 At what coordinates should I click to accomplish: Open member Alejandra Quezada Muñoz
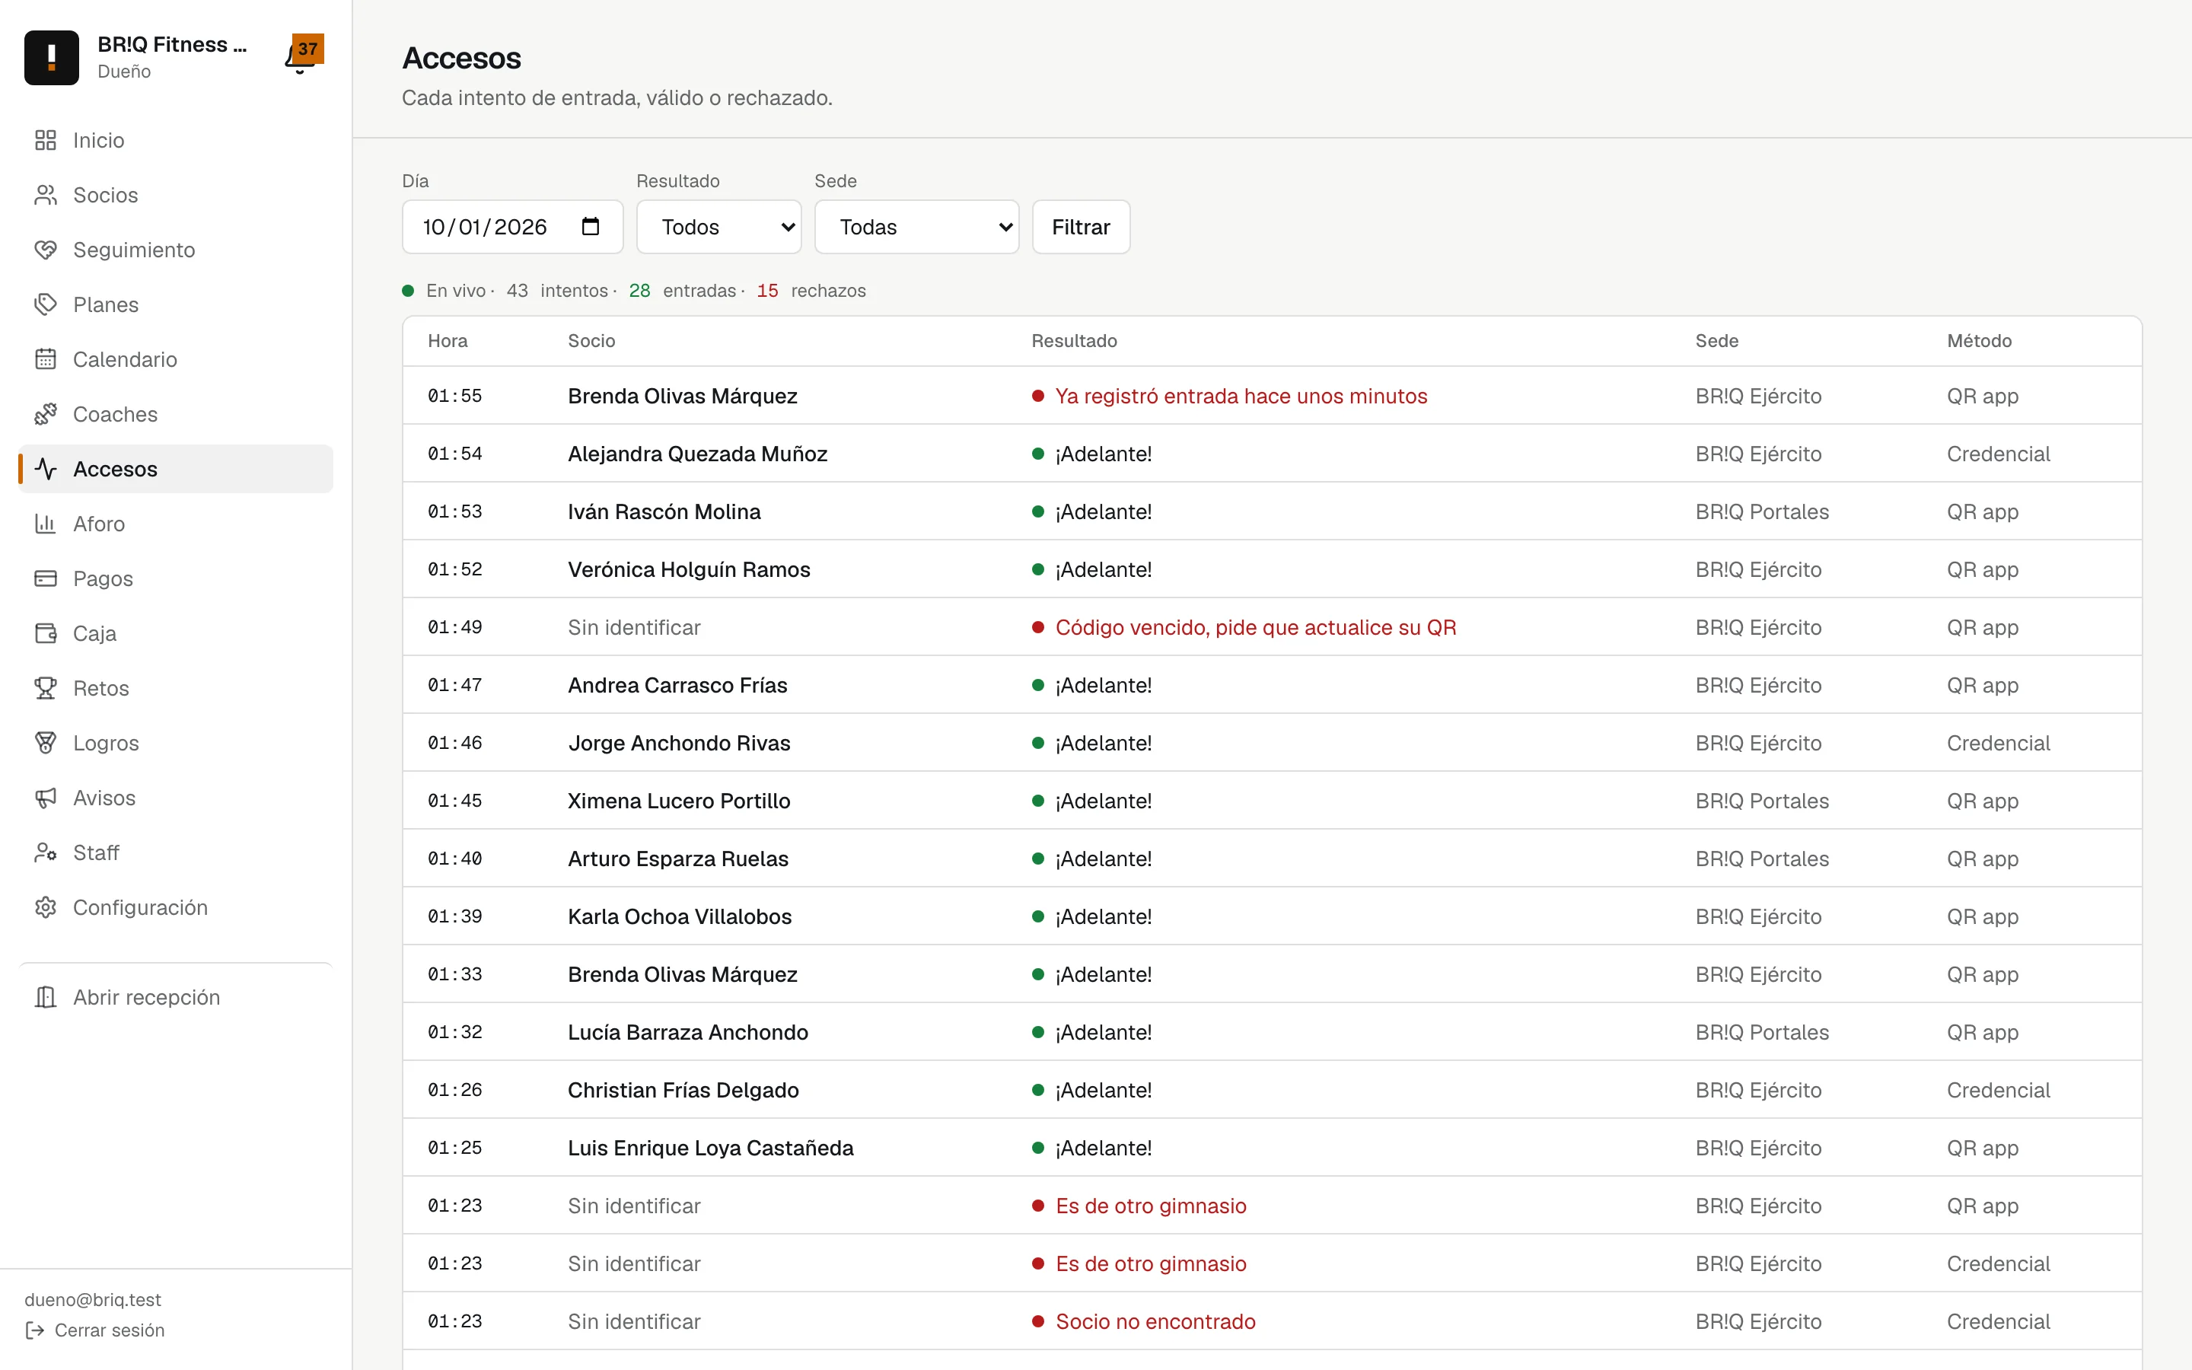tap(697, 454)
